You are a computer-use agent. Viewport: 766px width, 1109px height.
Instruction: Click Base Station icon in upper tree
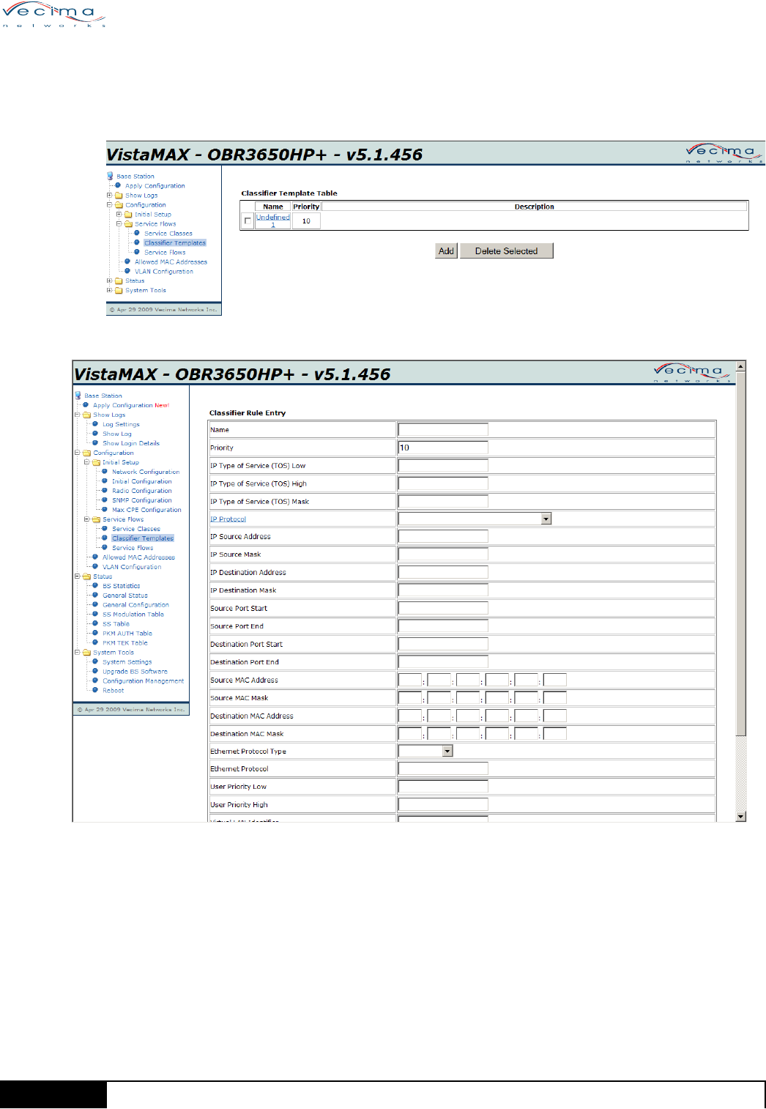point(110,176)
